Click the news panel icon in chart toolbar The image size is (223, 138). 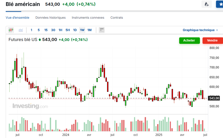pyautogui.click(x=102, y=30)
